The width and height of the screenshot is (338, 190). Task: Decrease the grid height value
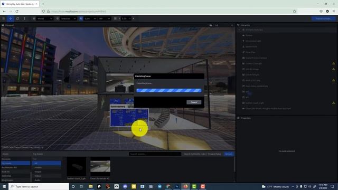(119, 18)
